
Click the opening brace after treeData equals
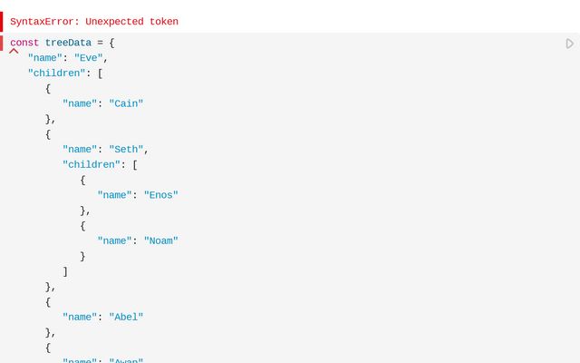pos(112,43)
